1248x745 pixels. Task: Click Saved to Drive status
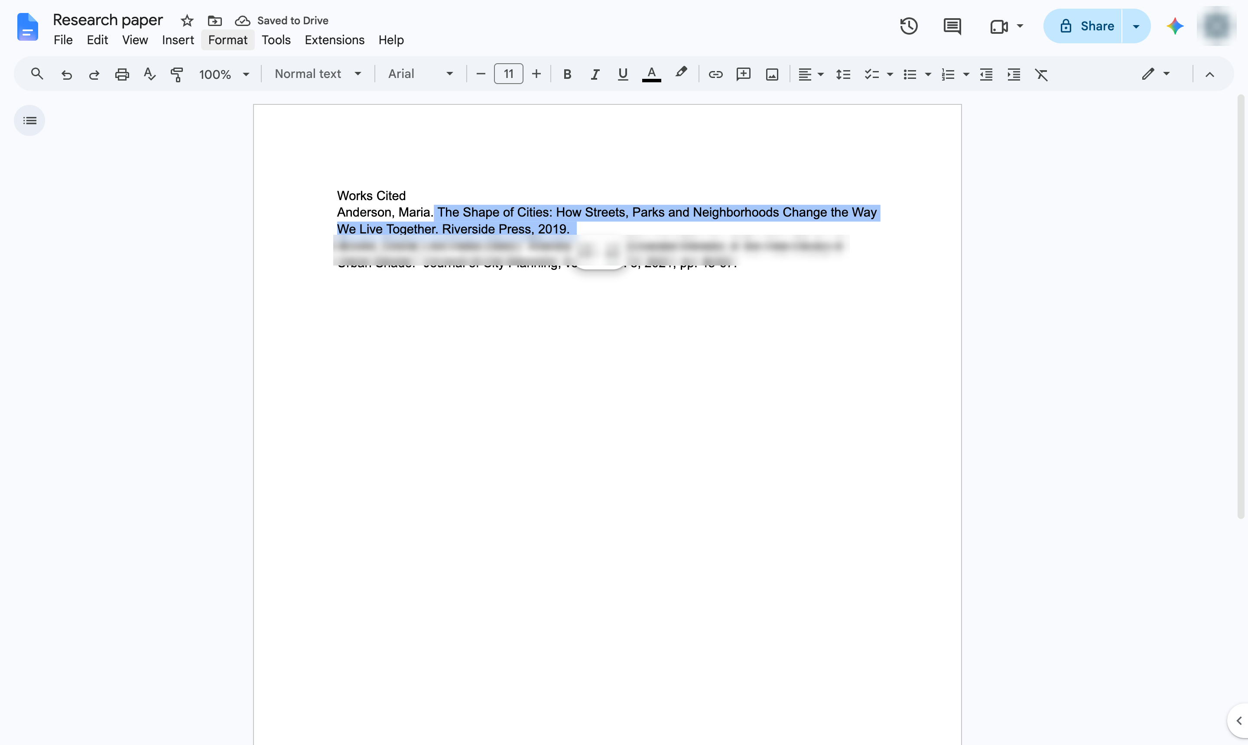tap(282, 21)
